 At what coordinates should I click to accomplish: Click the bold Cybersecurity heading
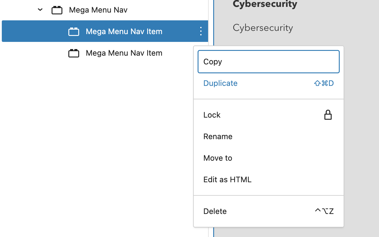265,4
